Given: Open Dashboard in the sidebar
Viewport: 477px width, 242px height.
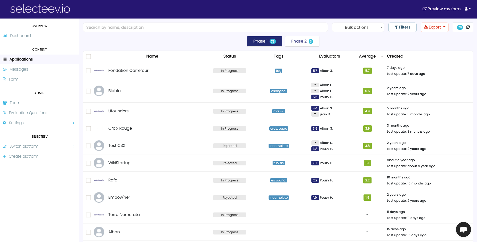Looking at the screenshot, I should tap(20, 36).
